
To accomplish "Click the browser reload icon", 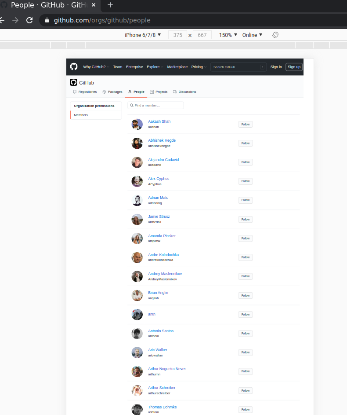I will (29, 20).
